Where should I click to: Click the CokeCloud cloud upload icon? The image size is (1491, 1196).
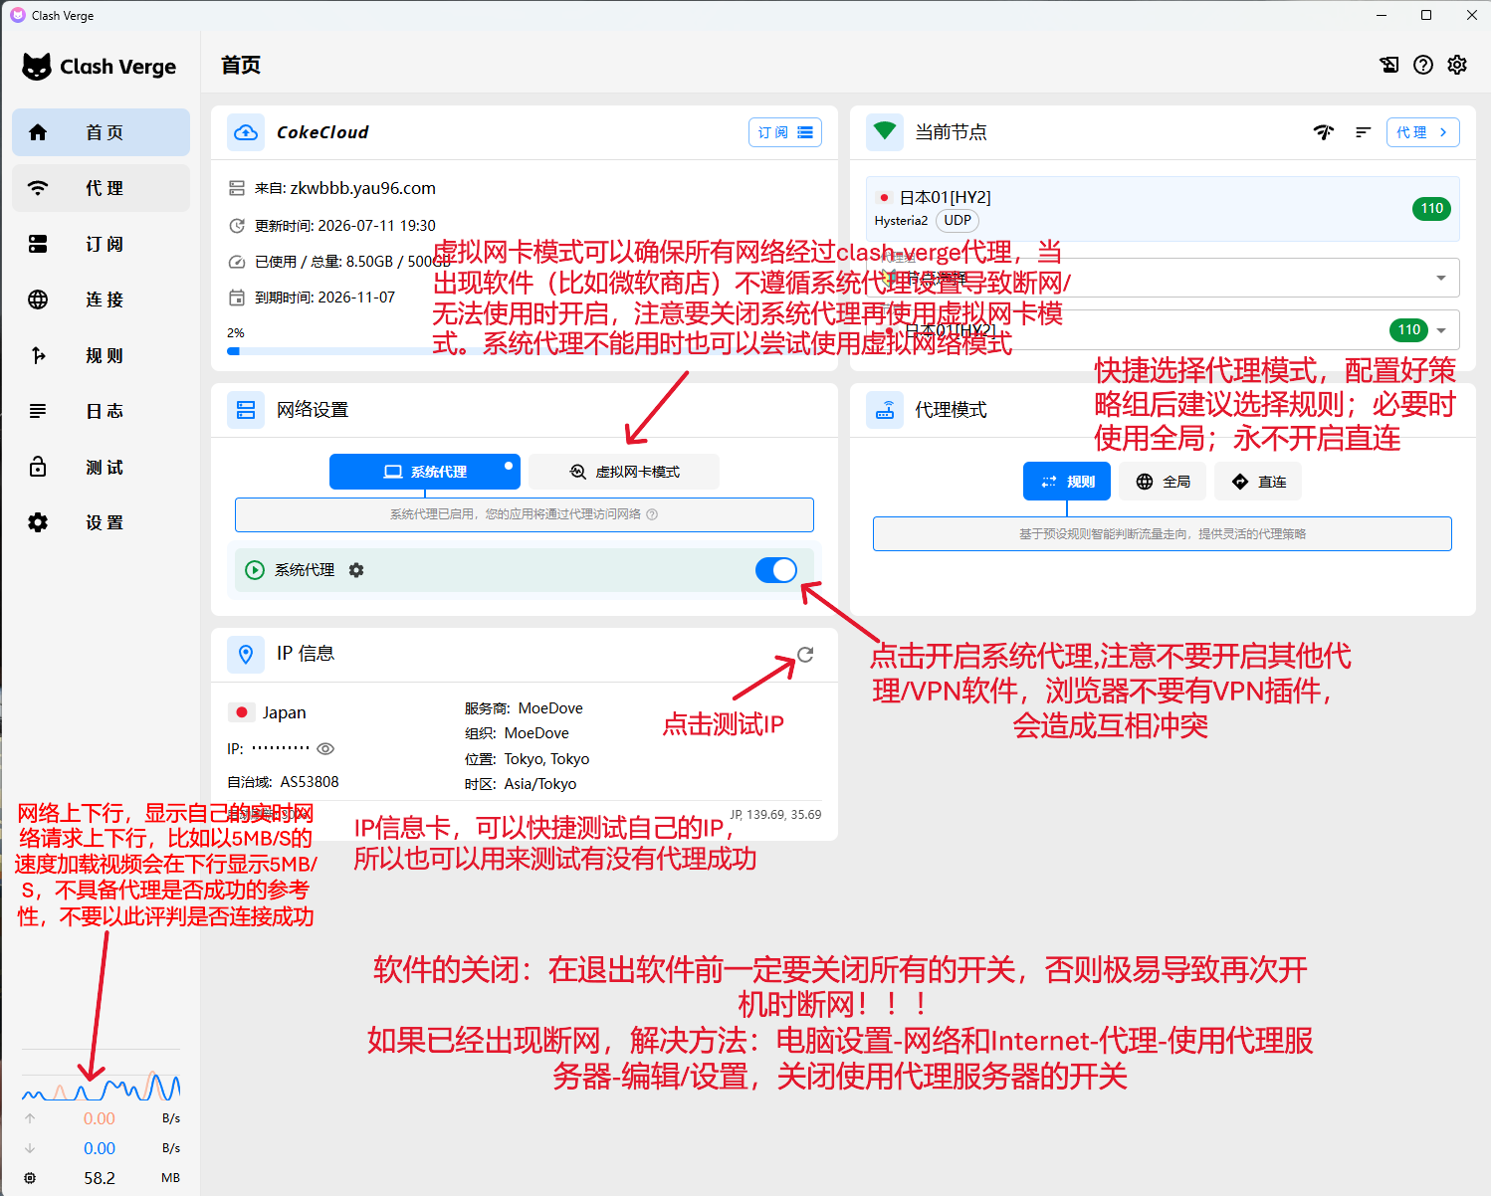(x=246, y=132)
